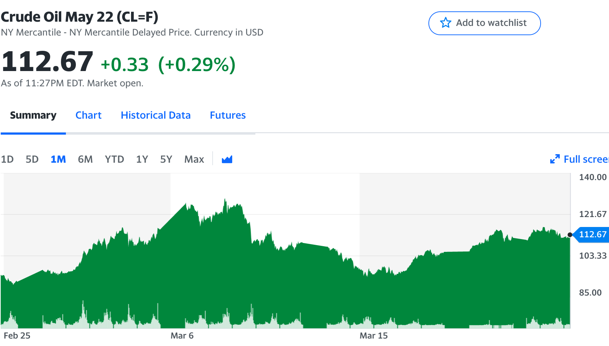Click the Mar 15 date label

tap(374, 336)
